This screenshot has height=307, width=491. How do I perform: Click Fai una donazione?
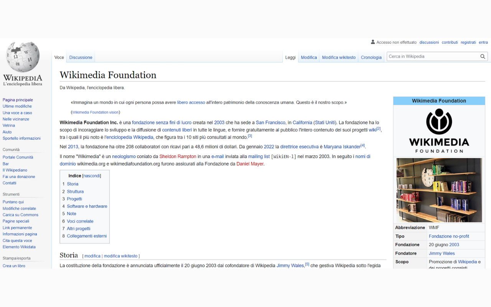(x=19, y=177)
